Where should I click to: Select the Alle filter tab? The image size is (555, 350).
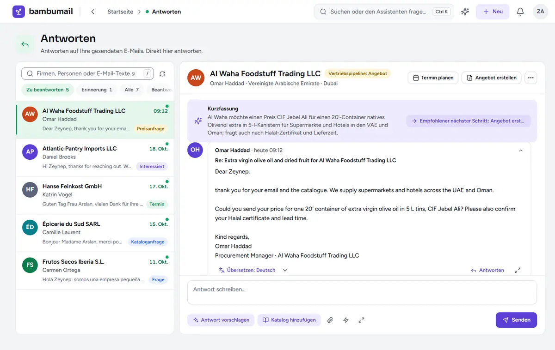(131, 90)
